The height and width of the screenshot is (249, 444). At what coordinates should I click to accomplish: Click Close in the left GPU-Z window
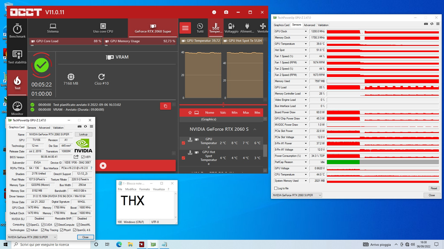pyautogui.click(x=85, y=237)
